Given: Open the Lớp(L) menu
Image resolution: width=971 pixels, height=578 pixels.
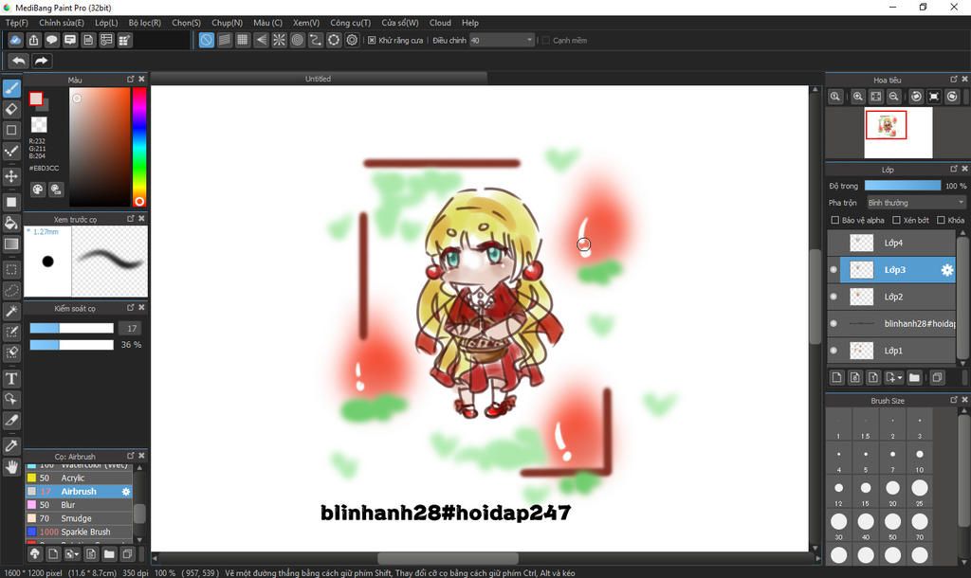Looking at the screenshot, I should [x=106, y=23].
